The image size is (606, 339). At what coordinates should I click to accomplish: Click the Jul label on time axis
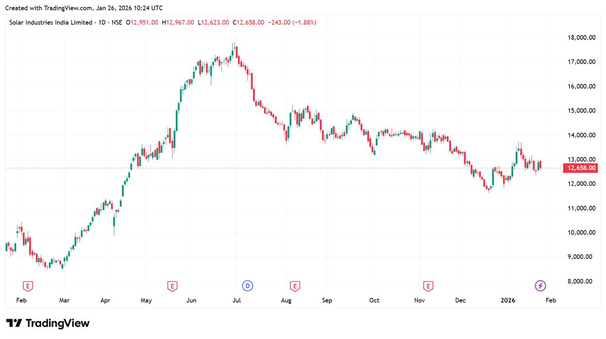[x=236, y=300]
